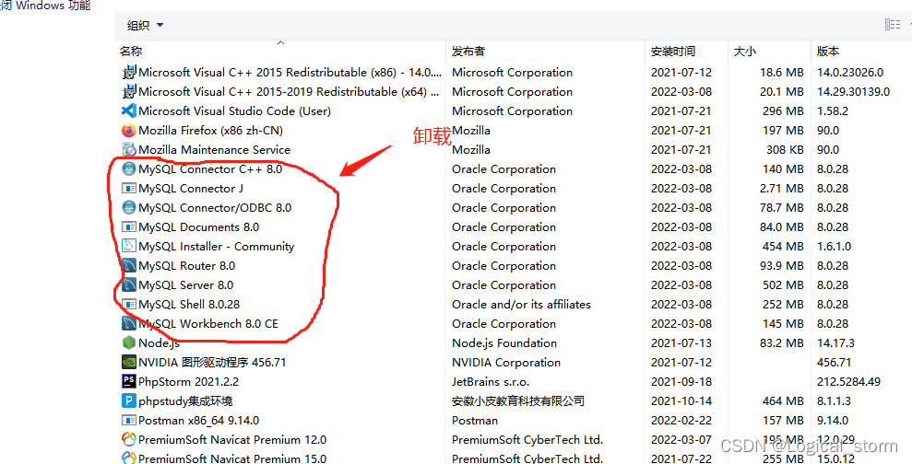Click the version 14.29.30139.0 cell

coord(853,92)
